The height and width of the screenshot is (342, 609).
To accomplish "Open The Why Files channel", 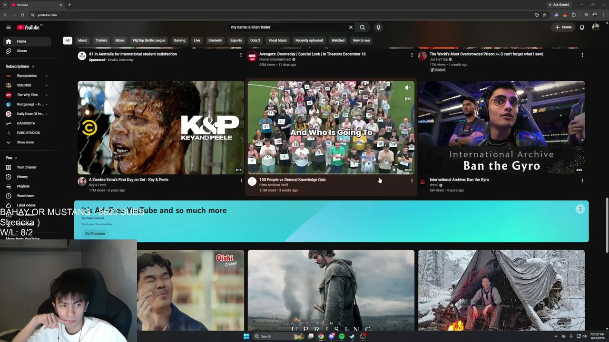I will click(28, 95).
